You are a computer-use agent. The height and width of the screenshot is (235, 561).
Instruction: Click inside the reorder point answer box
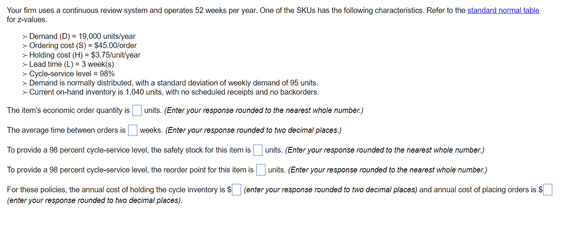click(x=260, y=170)
